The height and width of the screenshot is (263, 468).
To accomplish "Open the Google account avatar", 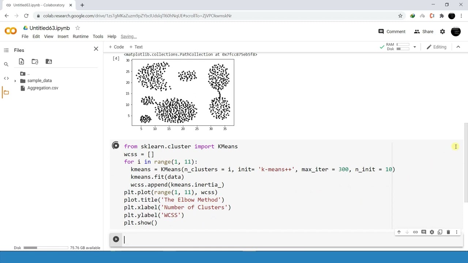I will (x=456, y=32).
